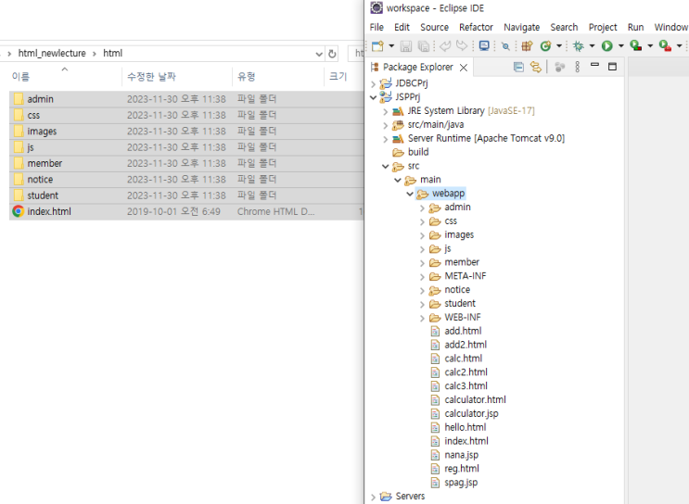Click the Eclipse workspace window icon
The image size is (689, 504).
click(376, 8)
